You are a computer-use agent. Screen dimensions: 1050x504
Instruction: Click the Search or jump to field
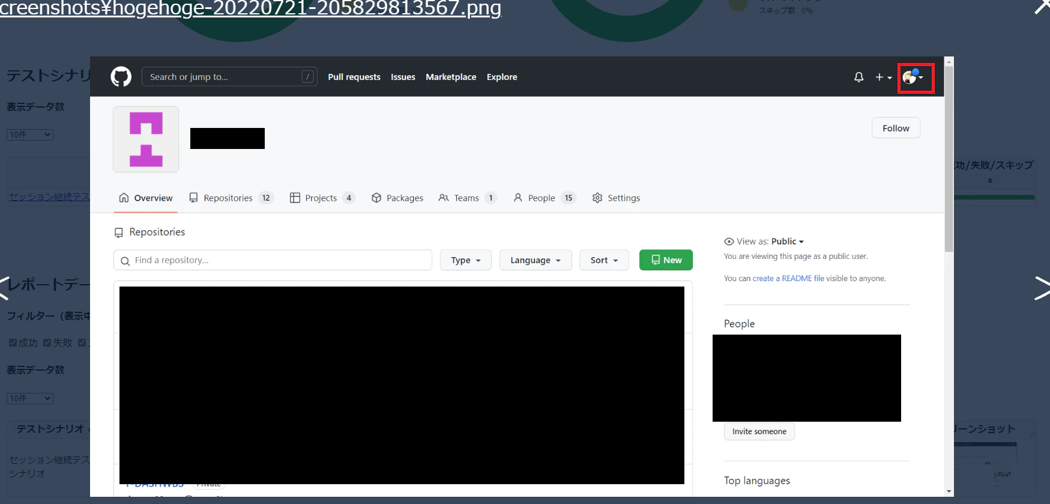[x=229, y=77]
